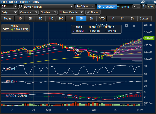The height and width of the screenshot is (114, 156).
Task: Click the Sep date label on axis
Action: pyautogui.click(x=48, y=110)
